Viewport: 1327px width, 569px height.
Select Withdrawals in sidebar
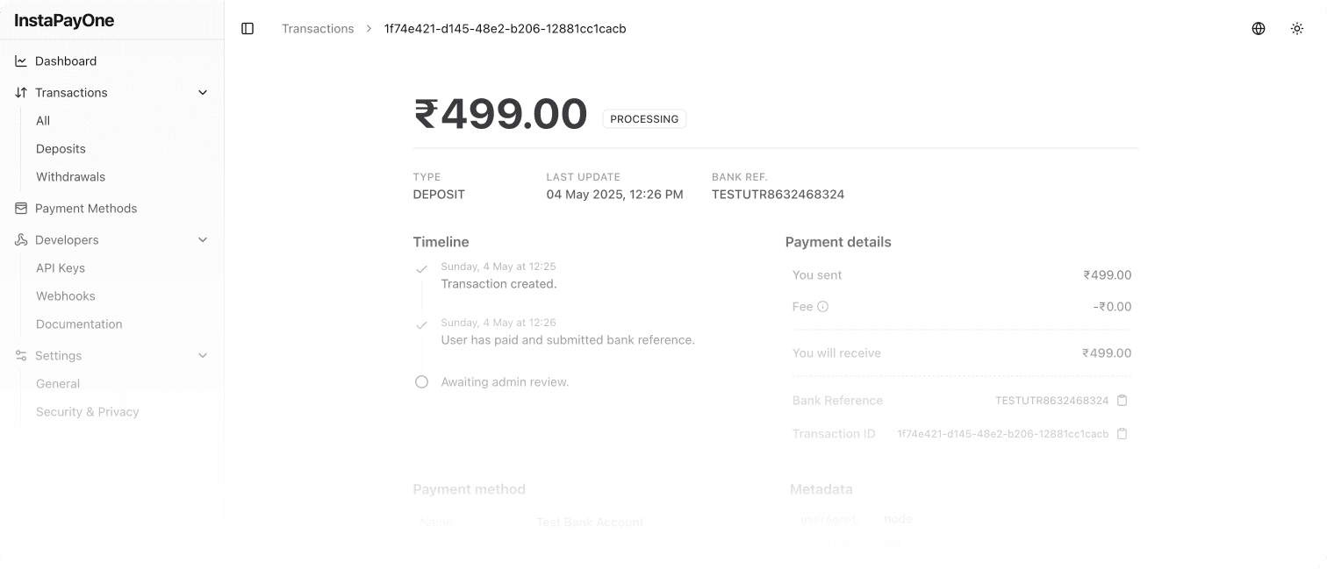point(70,177)
